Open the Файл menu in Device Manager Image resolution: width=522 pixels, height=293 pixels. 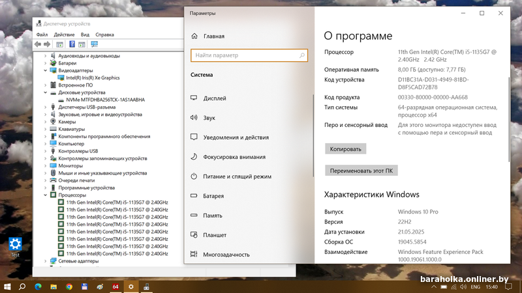pyautogui.click(x=42, y=35)
